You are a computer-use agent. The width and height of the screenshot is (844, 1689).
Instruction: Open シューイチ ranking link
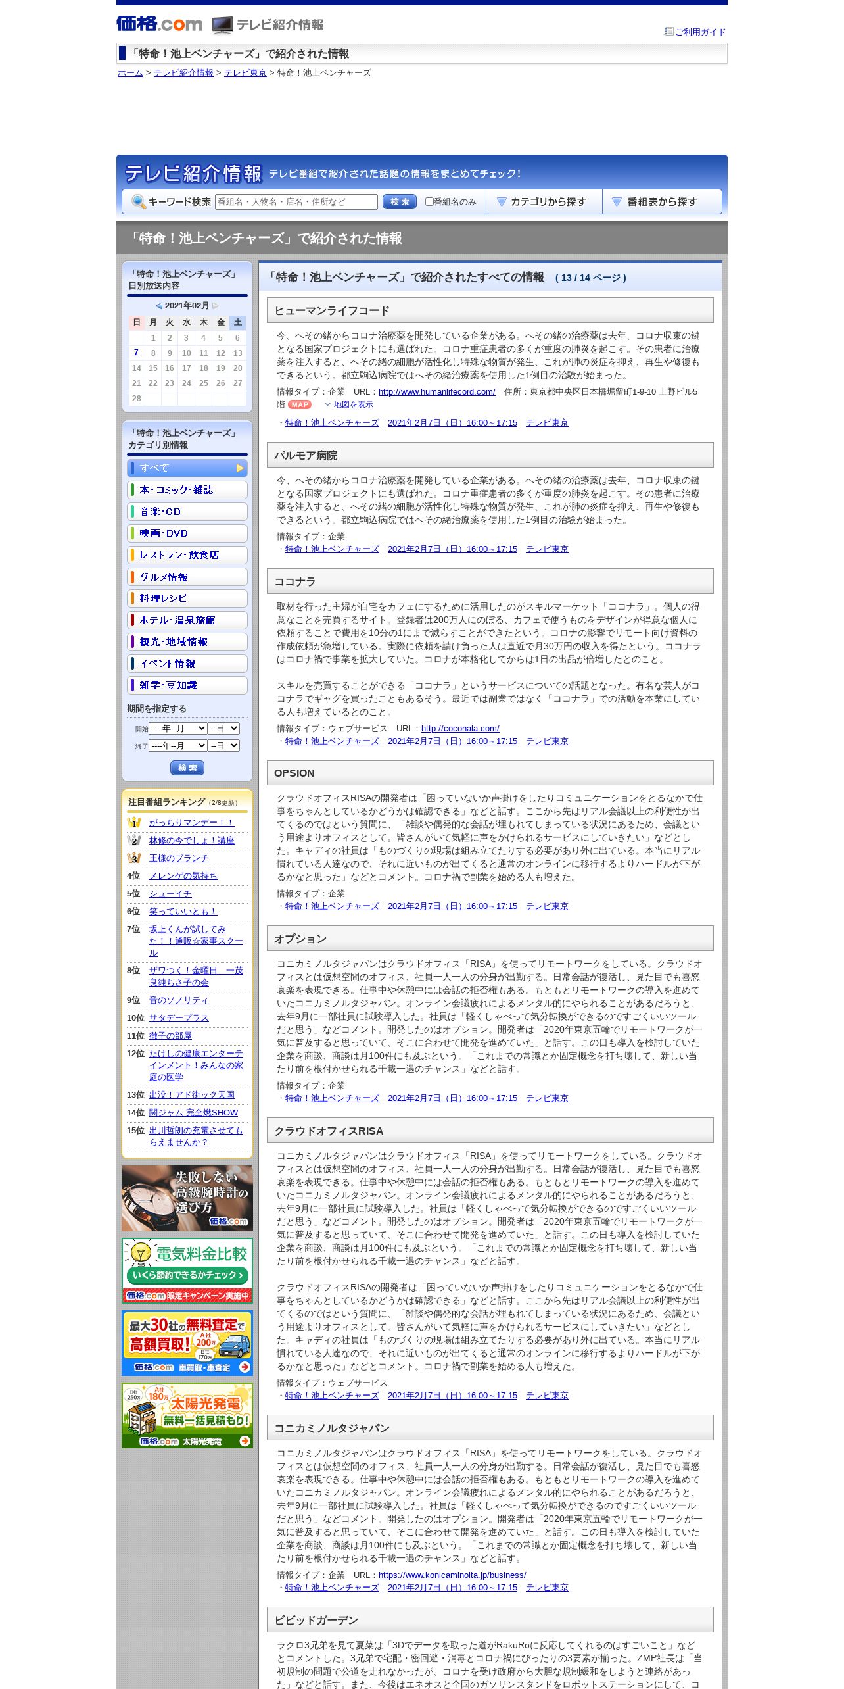(x=170, y=893)
